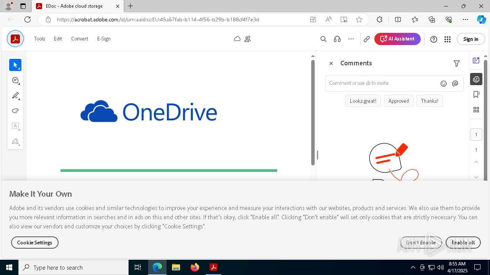Open the fill and sign pen tool
Image resolution: width=490 pixels, height=275 pixels.
tap(15, 141)
